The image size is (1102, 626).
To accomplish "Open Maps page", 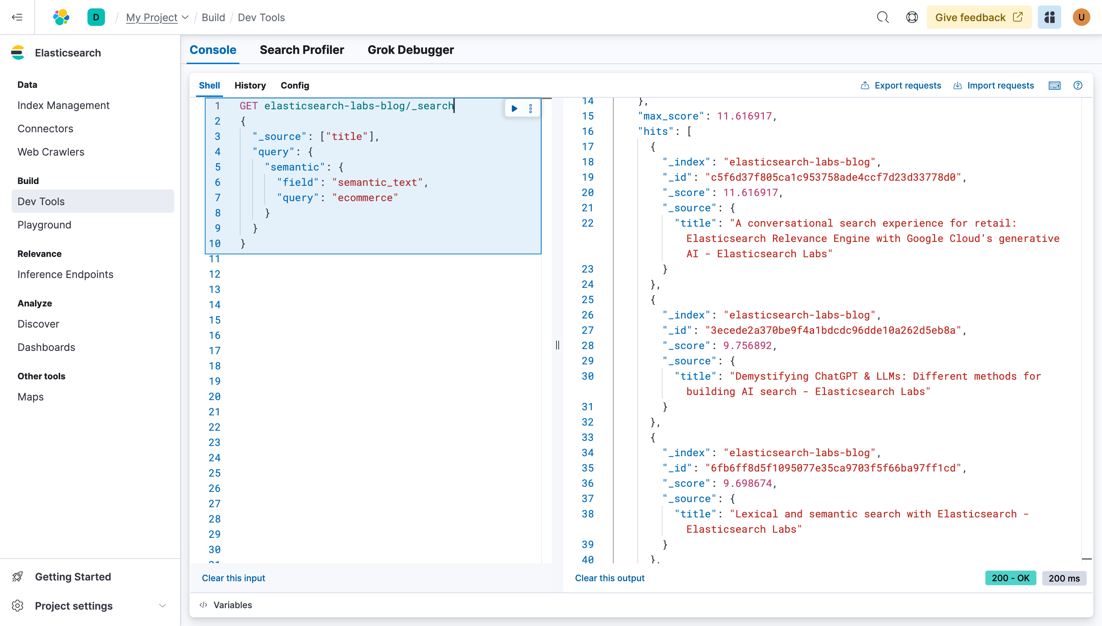I will coord(31,396).
